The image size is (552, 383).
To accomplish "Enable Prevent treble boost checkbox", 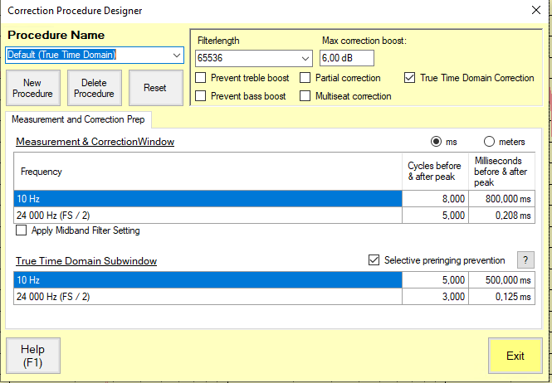I will [x=201, y=78].
